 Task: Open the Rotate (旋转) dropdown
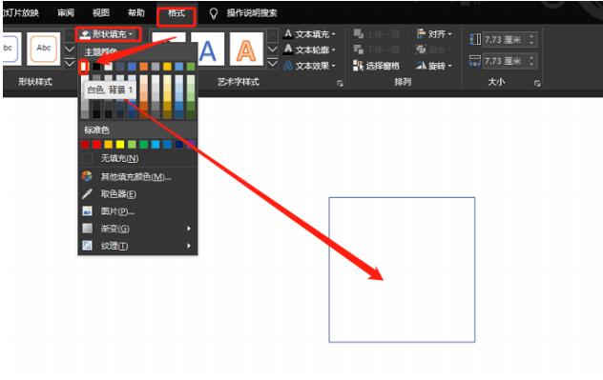pyautogui.click(x=434, y=66)
